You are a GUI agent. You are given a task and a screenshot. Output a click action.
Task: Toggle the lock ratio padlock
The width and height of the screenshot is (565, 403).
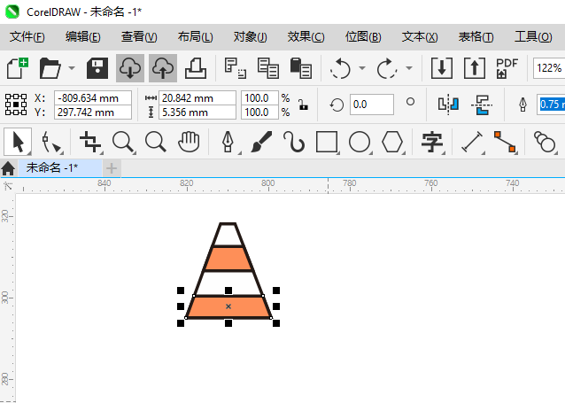[x=304, y=105]
